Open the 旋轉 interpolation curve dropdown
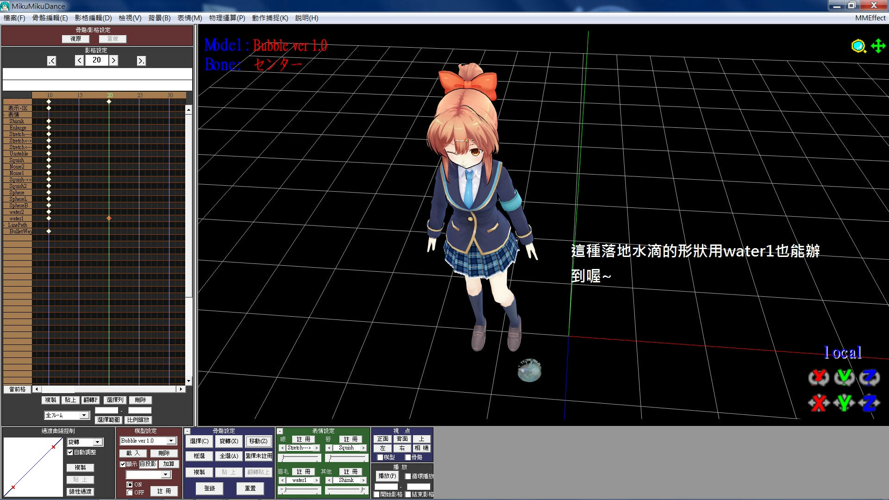The width and height of the screenshot is (889, 500). click(85, 442)
